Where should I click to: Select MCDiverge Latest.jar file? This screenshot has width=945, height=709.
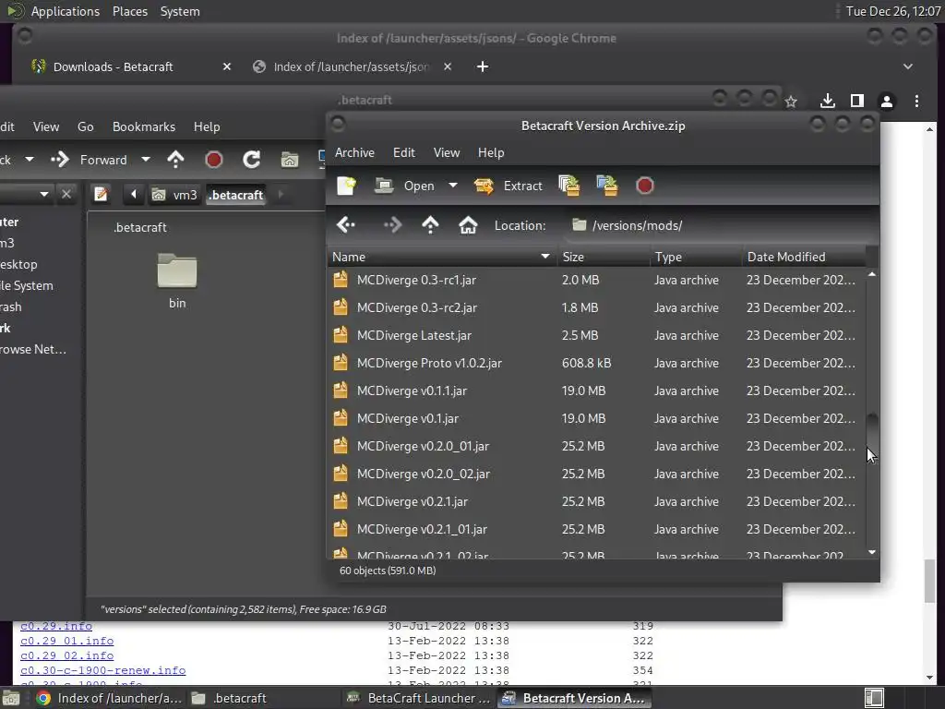tap(597, 335)
